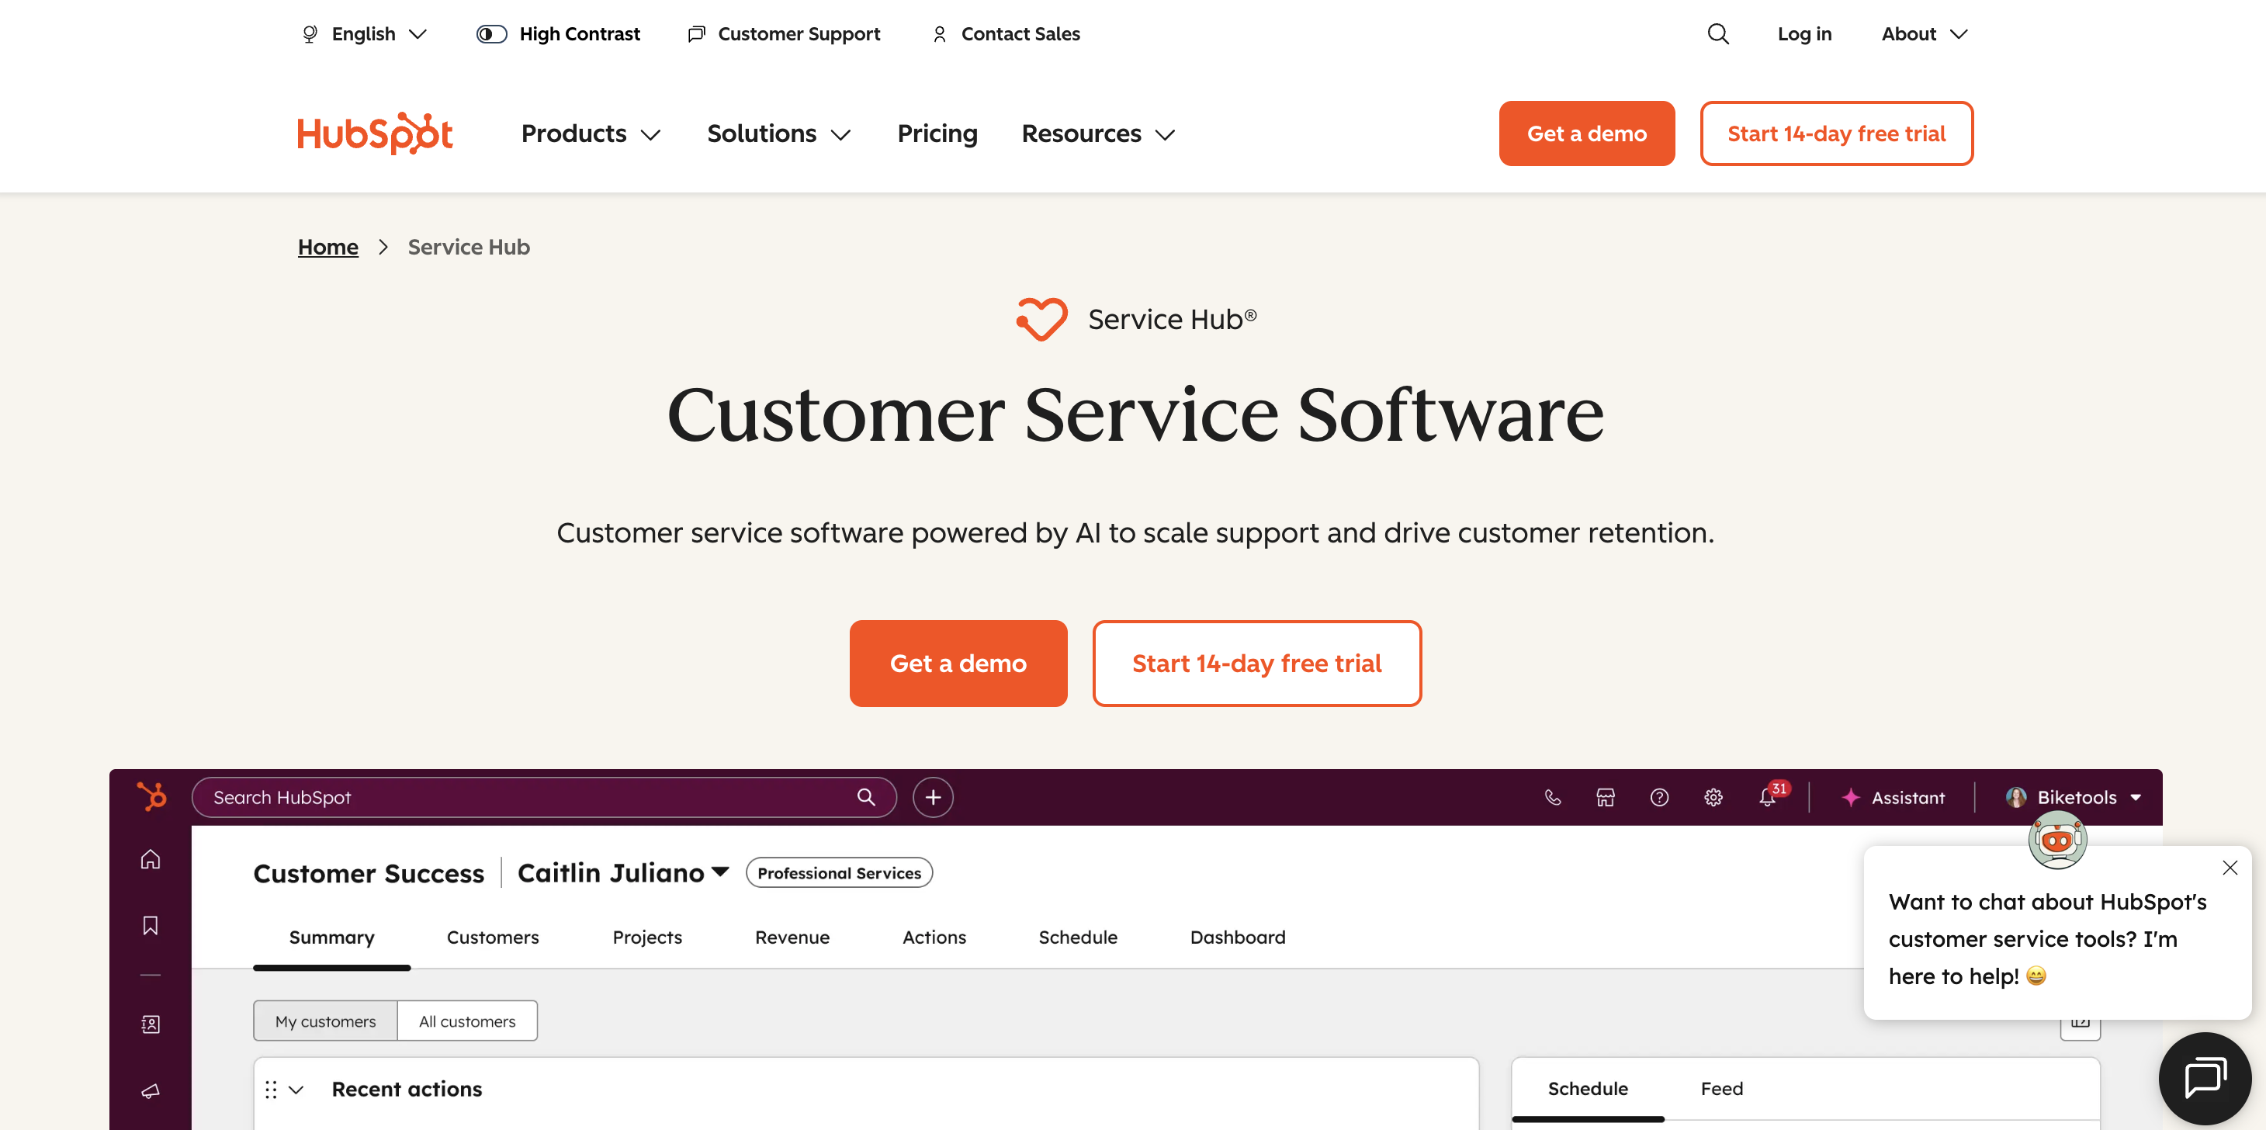Image resolution: width=2266 pixels, height=1130 pixels.
Task: Click the contacts icon in left sidebar
Action: [x=151, y=1024]
